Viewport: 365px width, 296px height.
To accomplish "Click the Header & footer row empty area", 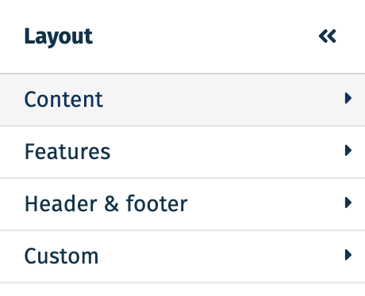I will 264,204.
